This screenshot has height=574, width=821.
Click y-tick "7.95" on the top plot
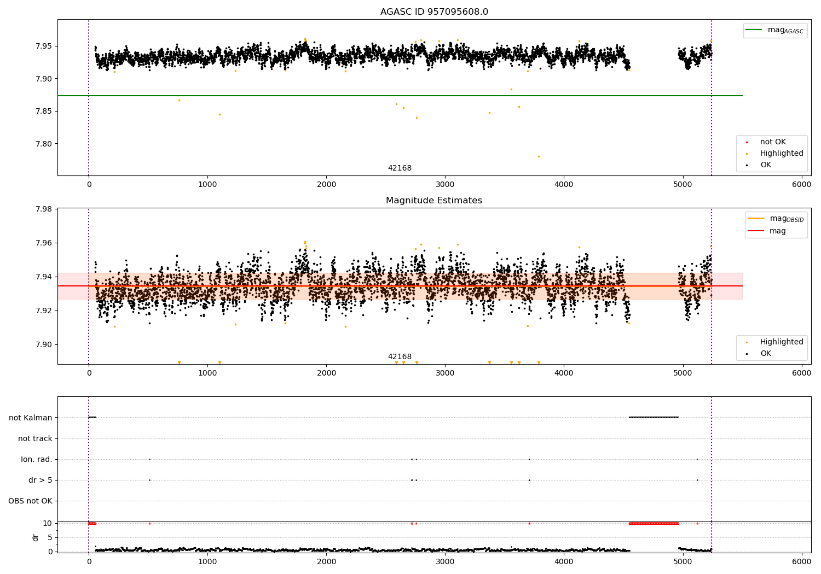click(43, 46)
